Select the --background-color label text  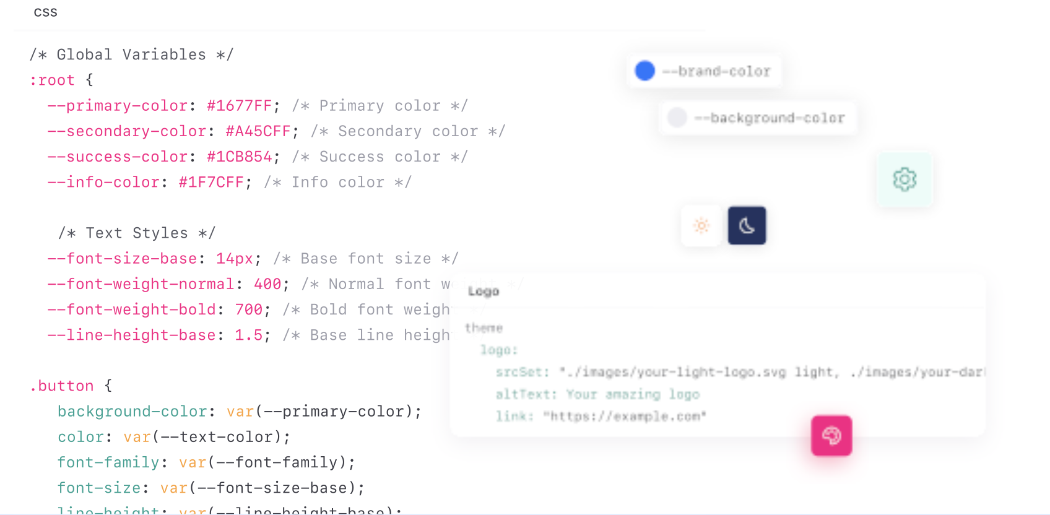click(770, 118)
